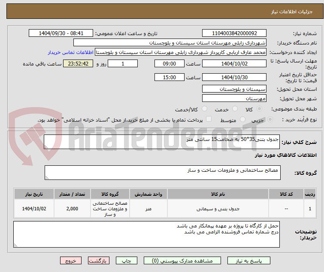Click the نوع فرآیند خرید label
The width and height of the screenshot is (324, 272).
tap(300, 120)
